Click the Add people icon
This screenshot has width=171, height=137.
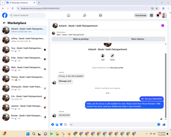click(x=103, y=56)
